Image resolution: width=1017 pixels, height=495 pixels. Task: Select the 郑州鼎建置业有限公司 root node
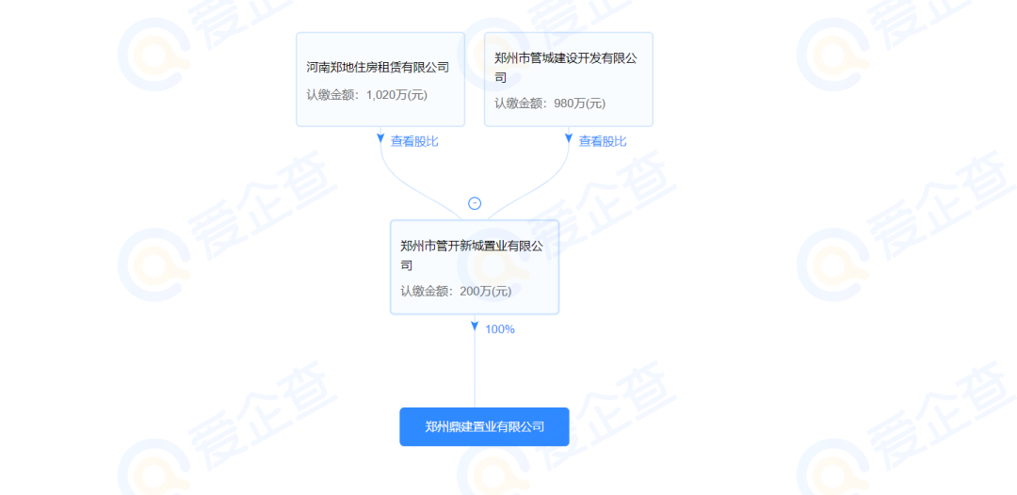[x=485, y=427]
